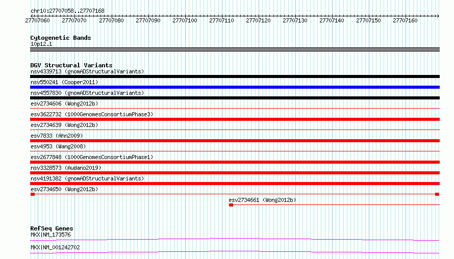Click ruler position 27707140
The image size is (454, 259).
click(x=332, y=20)
